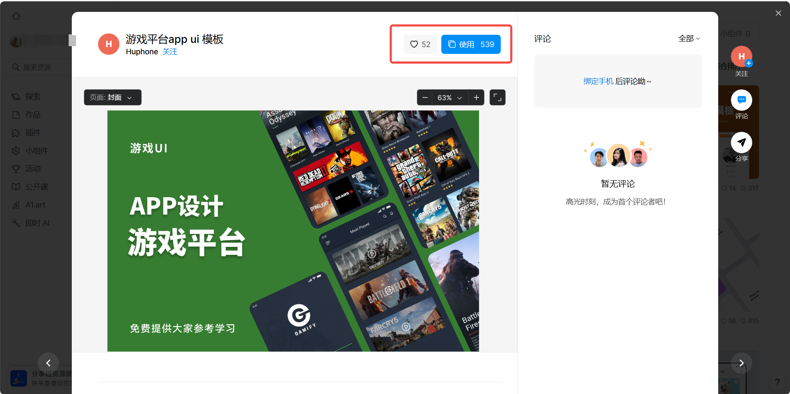Open 探索 in the left sidebar
Screen dimensions: 790x394
pyautogui.click(x=26, y=97)
